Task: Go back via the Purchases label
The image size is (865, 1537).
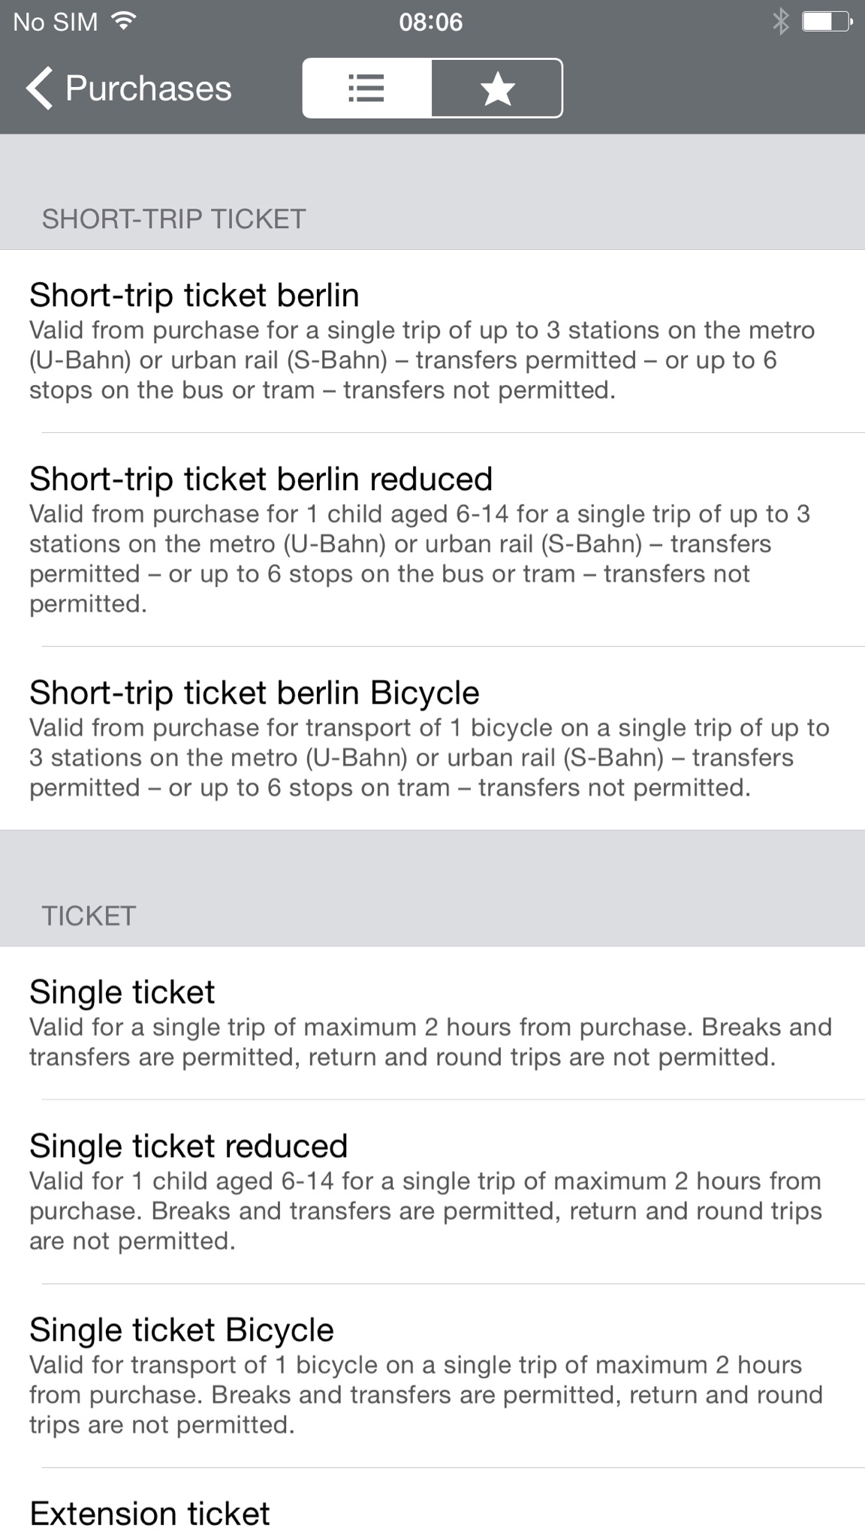Action: pos(148,89)
